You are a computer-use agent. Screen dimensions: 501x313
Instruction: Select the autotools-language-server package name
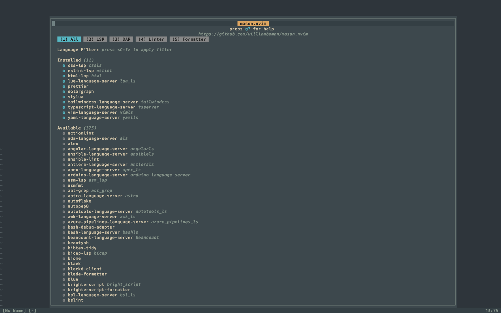tap(100, 211)
